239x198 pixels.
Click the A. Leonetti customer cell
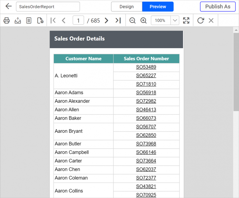pos(84,76)
